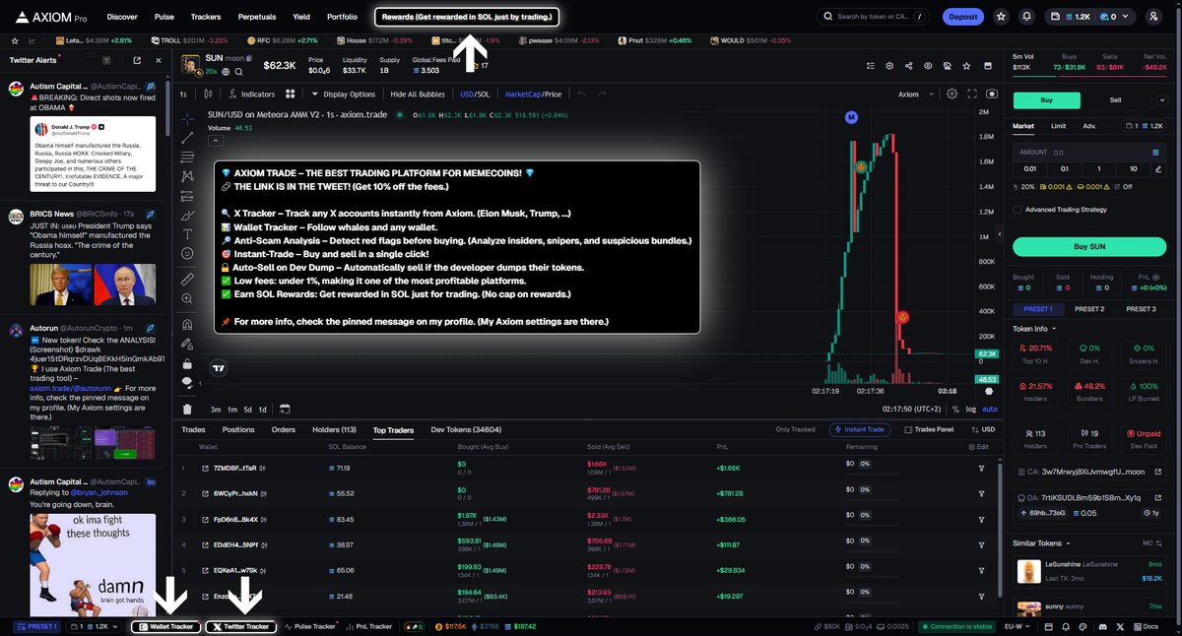Delete drawings with the trash icon

pos(187,409)
